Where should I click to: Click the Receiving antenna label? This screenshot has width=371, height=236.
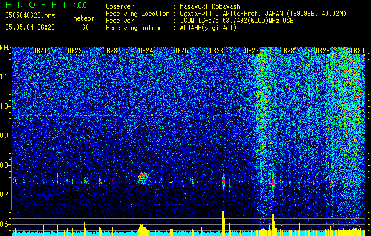tap(136, 28)
